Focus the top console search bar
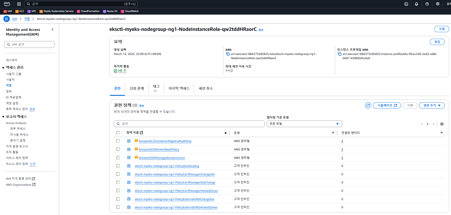Image resolution: width=451 pixels, height=215 pixels. pos(81,4)
